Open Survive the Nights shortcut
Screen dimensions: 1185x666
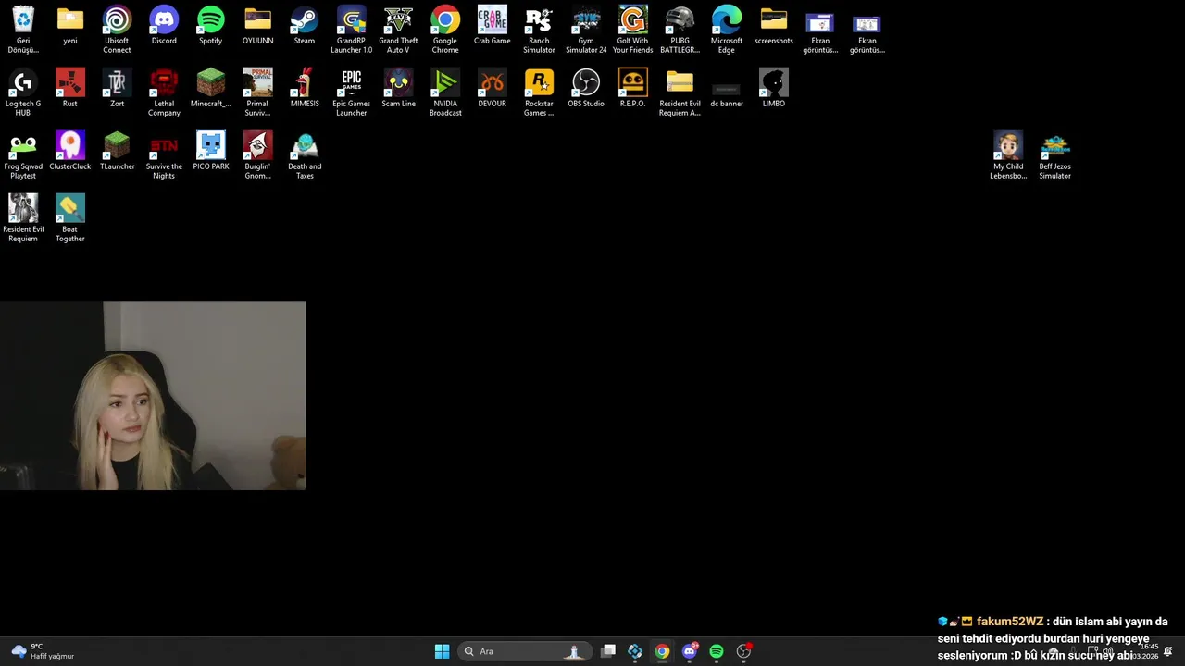[164, 155]
